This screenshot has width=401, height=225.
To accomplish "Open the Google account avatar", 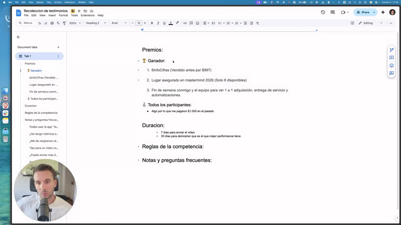I will pyautogui.click(x=392, y=12).
